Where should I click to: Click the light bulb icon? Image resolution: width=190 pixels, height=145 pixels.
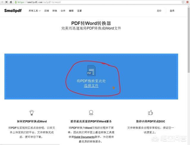32,113
